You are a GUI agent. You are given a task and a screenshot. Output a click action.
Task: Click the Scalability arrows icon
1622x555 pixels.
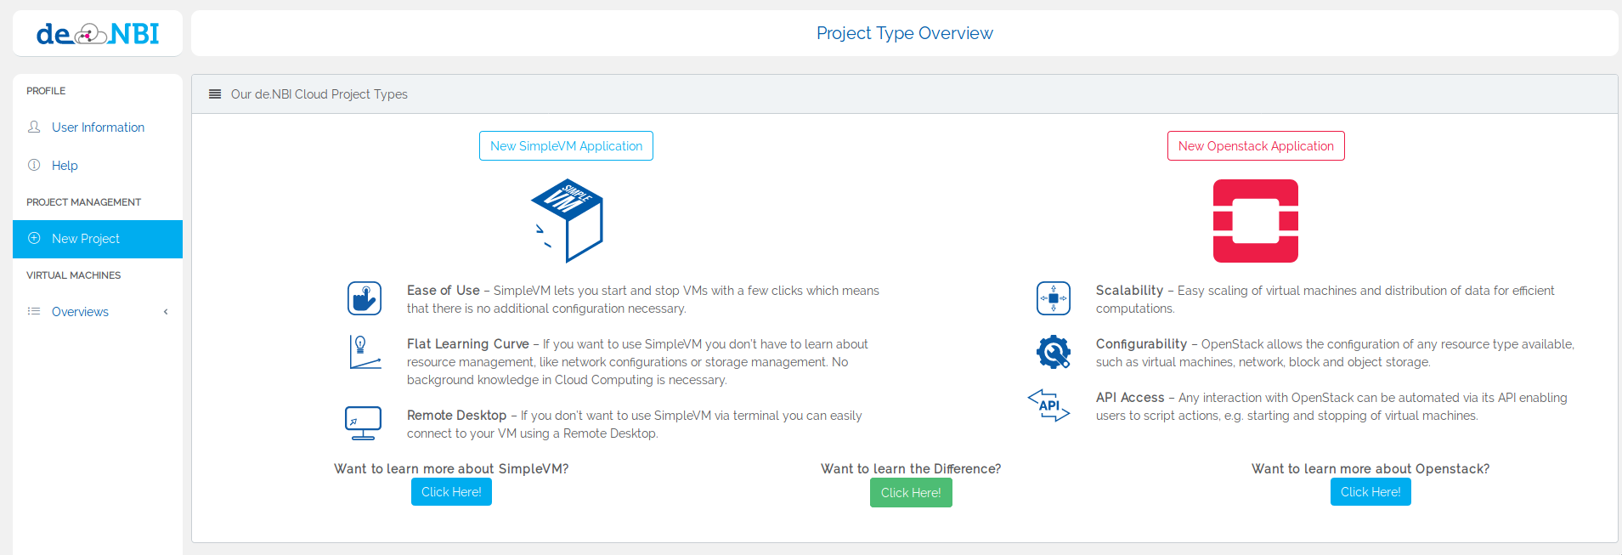(x=1054, y=298)
